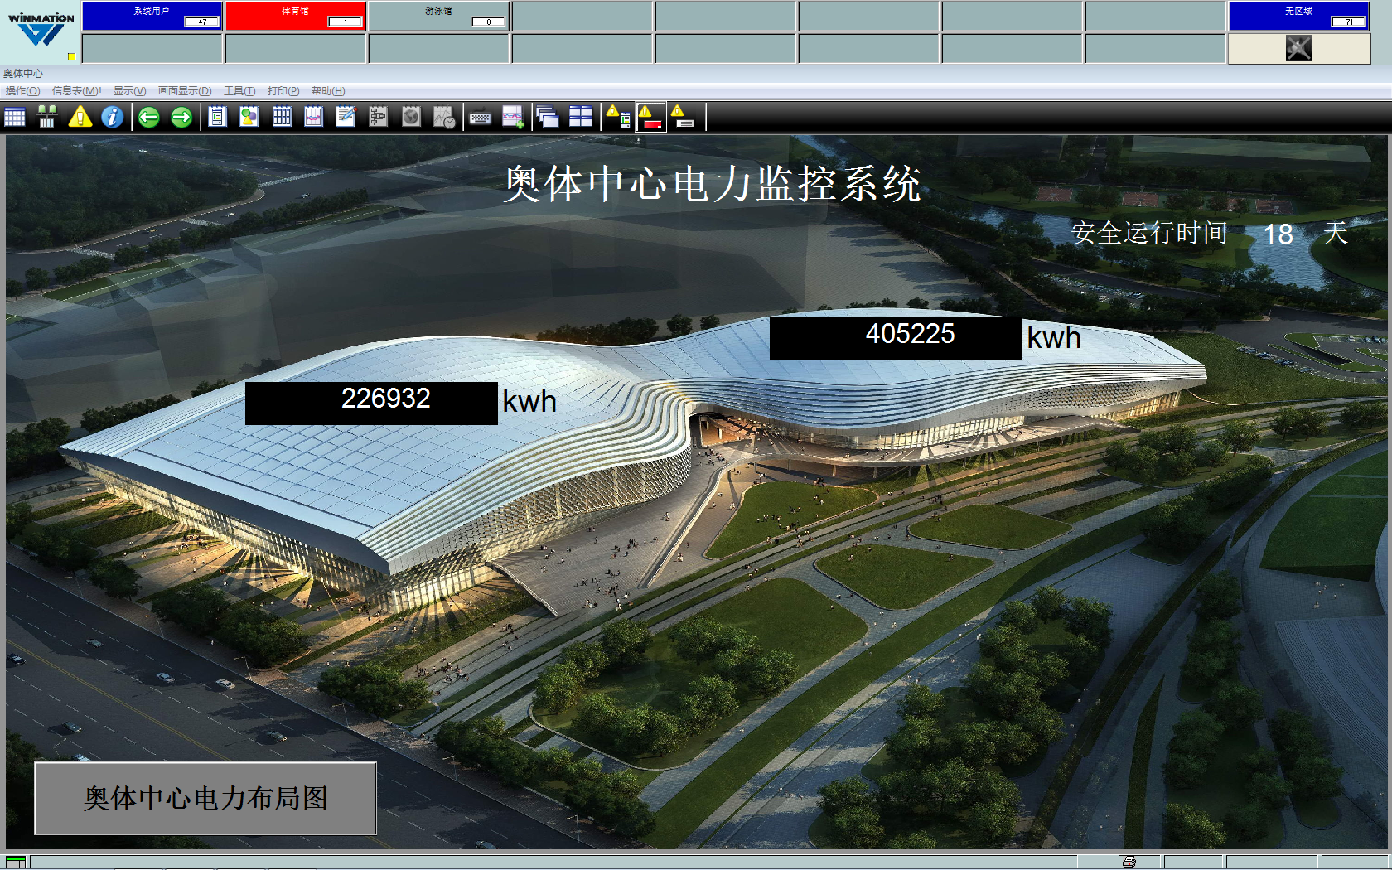Select the red 体育馆 alarm area button
The image size is (1392, 870).
coord(295,16)
